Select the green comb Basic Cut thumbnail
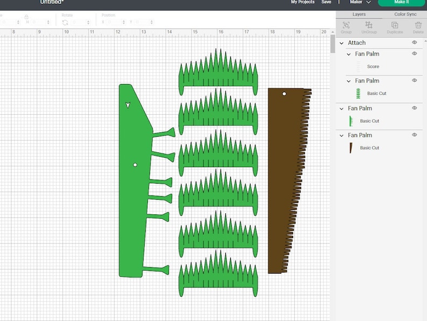The image size is (427, 321). (x=358, y=94)
